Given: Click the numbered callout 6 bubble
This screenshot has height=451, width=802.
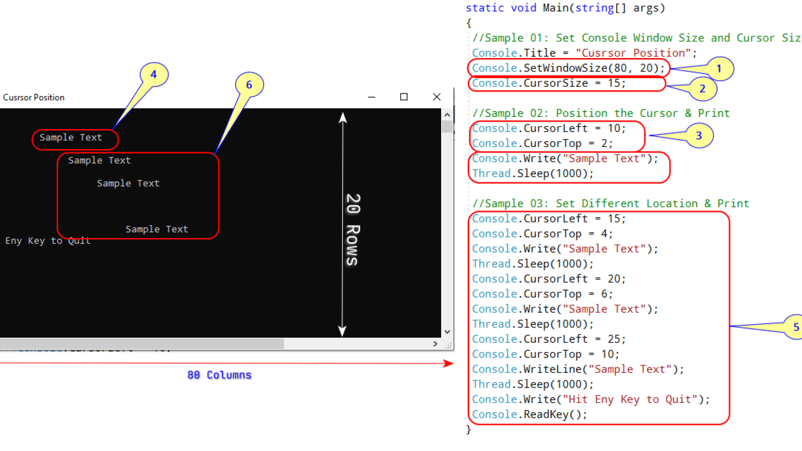Looking at the screenshot, I should click(x=249, y=85).
